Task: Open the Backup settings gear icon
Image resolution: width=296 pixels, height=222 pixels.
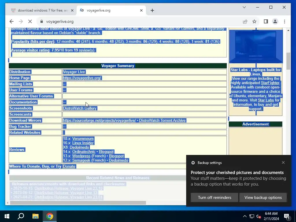Action: 193,163
